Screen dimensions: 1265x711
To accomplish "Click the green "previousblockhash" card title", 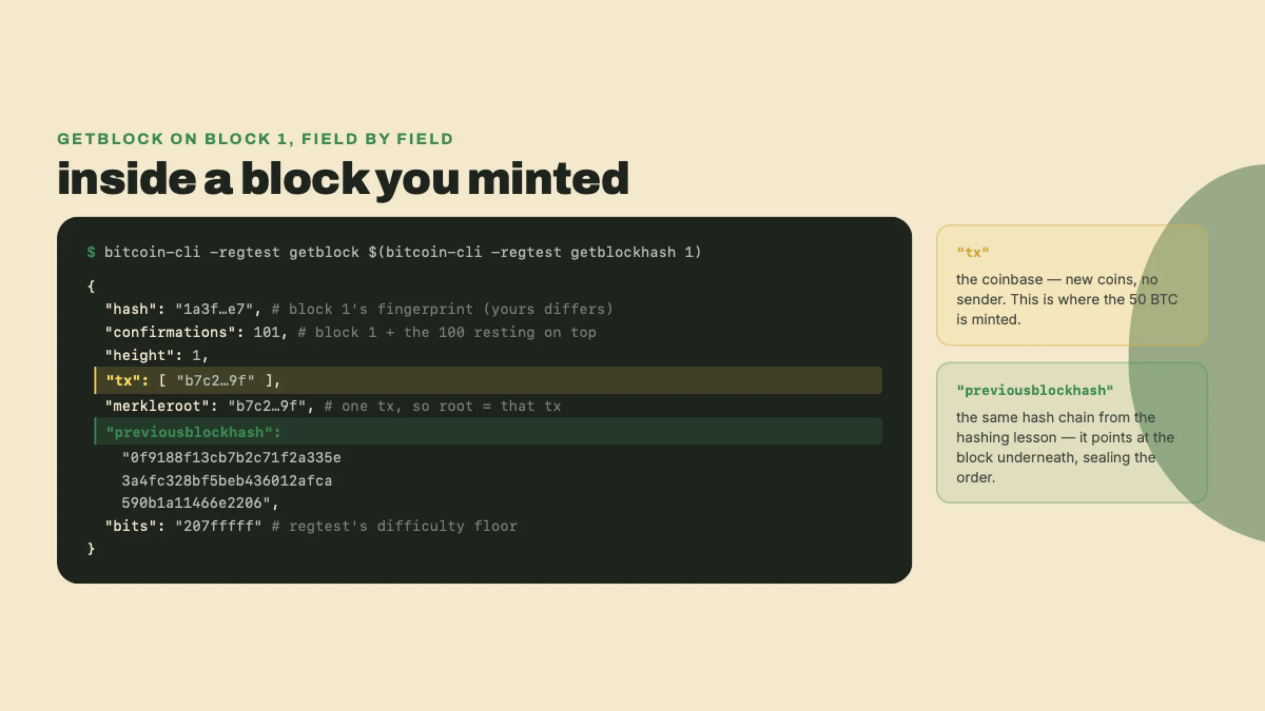I will pos(1035,390).
